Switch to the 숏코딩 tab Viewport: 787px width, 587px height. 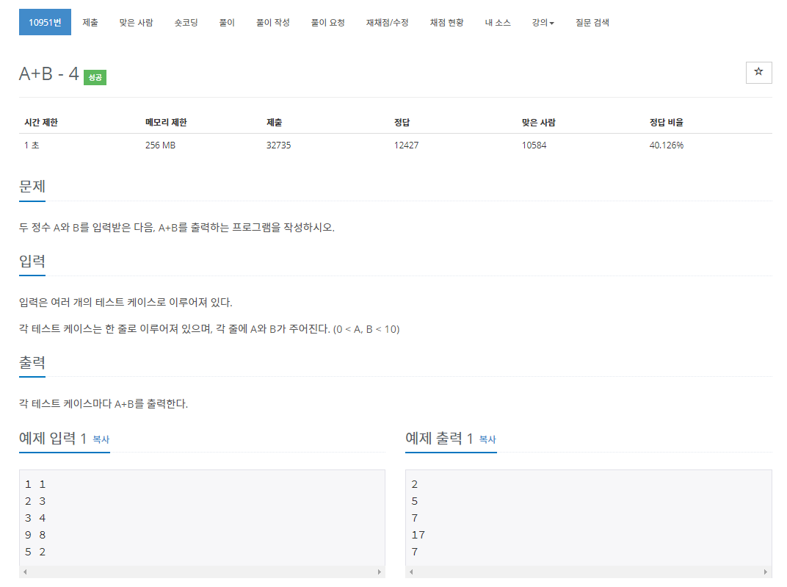pos(186,22)
